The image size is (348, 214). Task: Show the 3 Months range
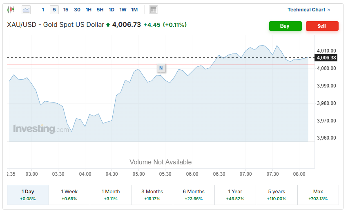tap(152, 195)
